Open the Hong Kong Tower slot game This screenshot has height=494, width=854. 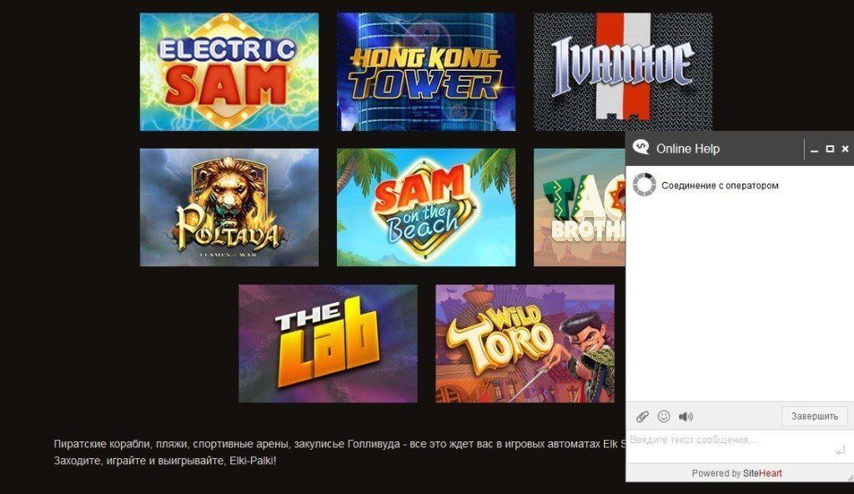click(x=426, y=72)
